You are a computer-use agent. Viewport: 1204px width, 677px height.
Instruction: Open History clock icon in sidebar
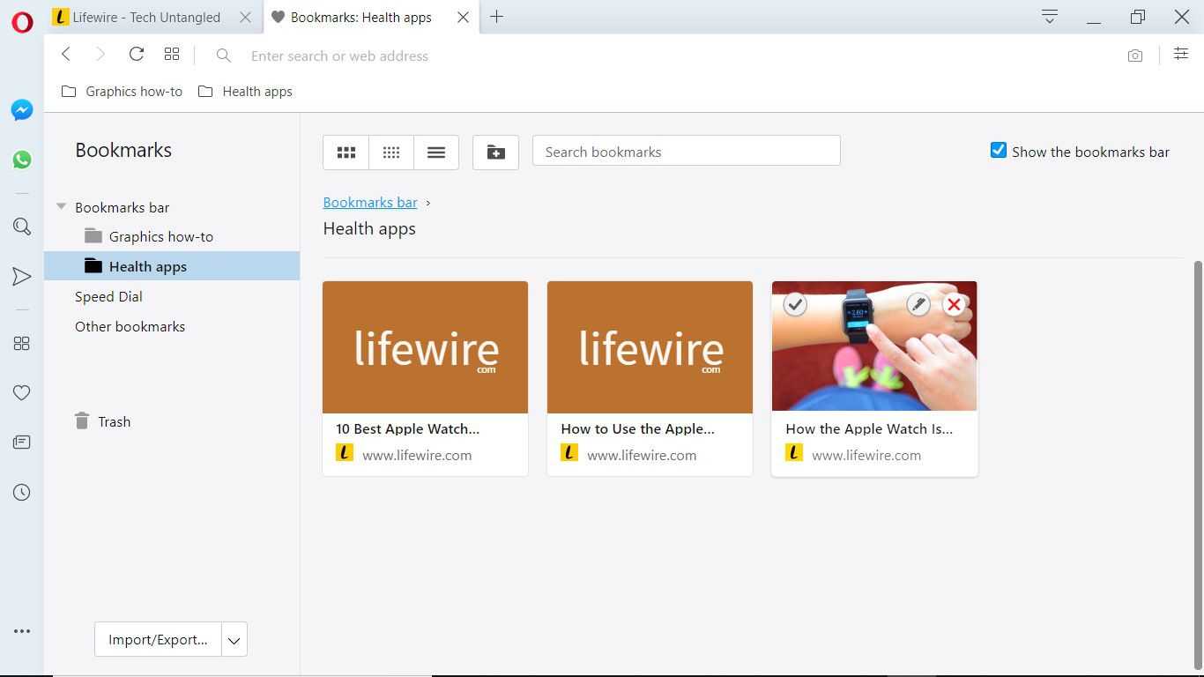pyautogui.click(x=22, y=493)
